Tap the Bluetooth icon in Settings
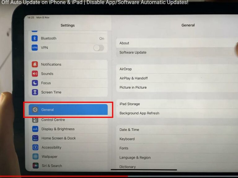The image size is (238, 178). pyautogui.click(x=35, y=38)
